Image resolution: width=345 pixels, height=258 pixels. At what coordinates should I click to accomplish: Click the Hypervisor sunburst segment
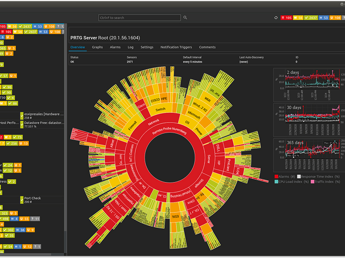click(x=128, y=200)
